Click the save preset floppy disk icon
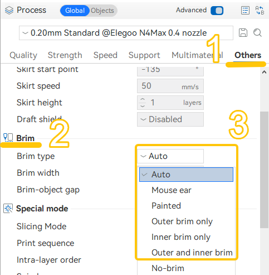 [x=243, y=33]
